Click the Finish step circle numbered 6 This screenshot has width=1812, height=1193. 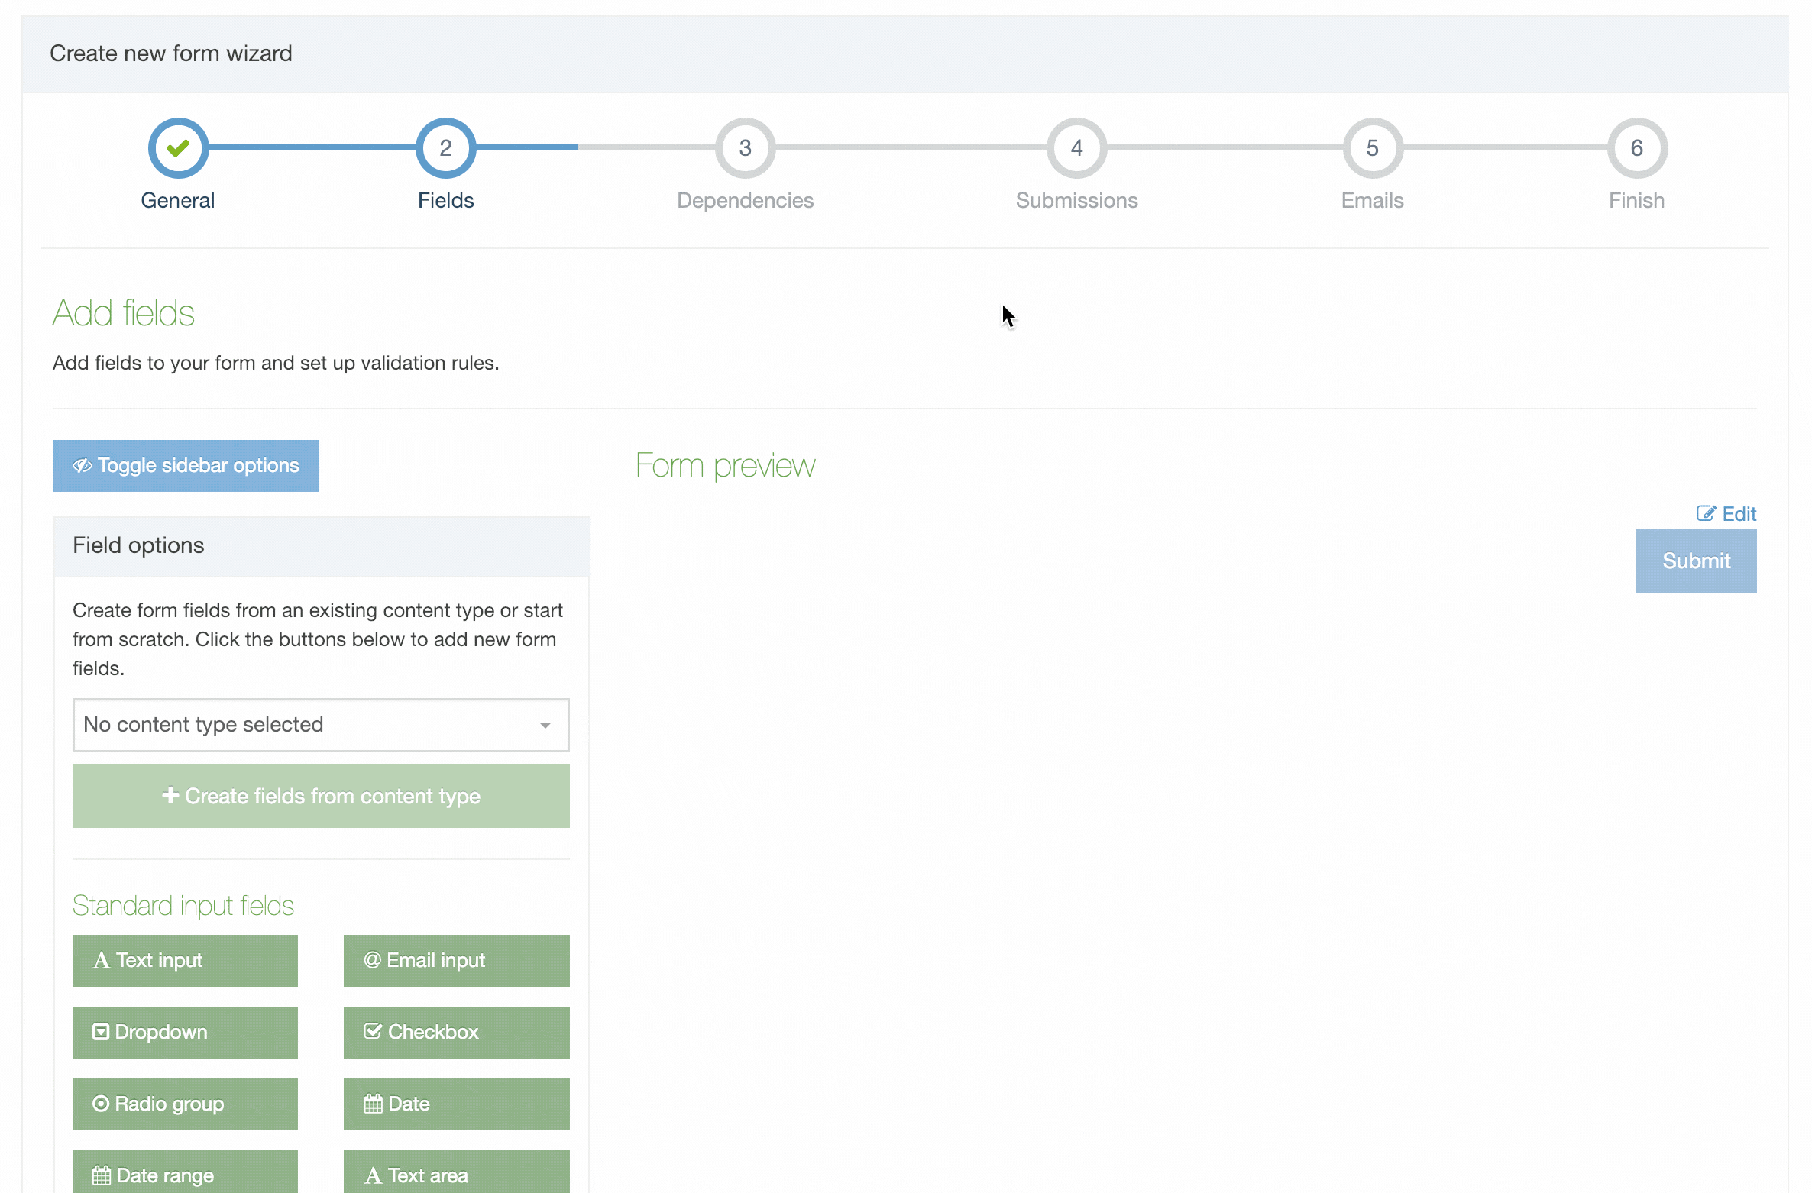pos(1636,147)
